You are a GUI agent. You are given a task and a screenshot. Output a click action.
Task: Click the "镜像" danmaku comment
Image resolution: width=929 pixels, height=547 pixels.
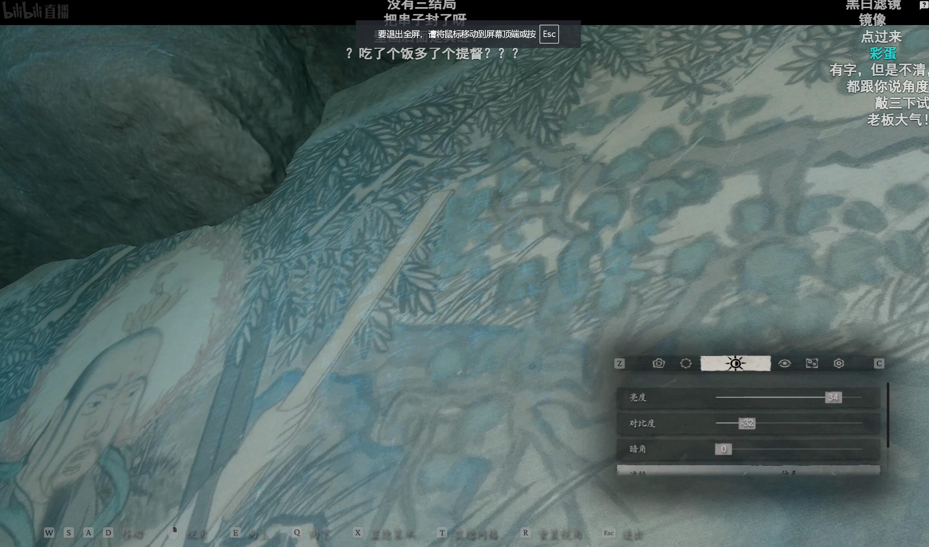[872, 20]
